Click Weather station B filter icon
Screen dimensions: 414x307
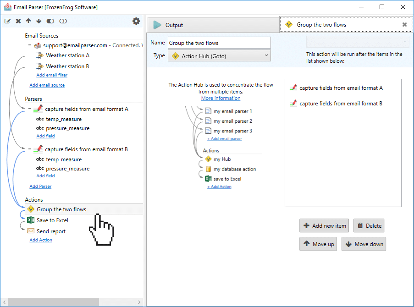click(40, 66)
